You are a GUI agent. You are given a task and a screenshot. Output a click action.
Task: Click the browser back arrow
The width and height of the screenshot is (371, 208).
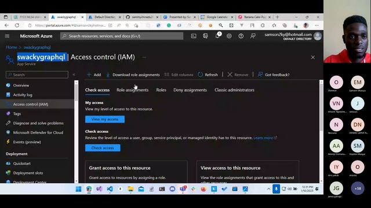click(6, 25)
